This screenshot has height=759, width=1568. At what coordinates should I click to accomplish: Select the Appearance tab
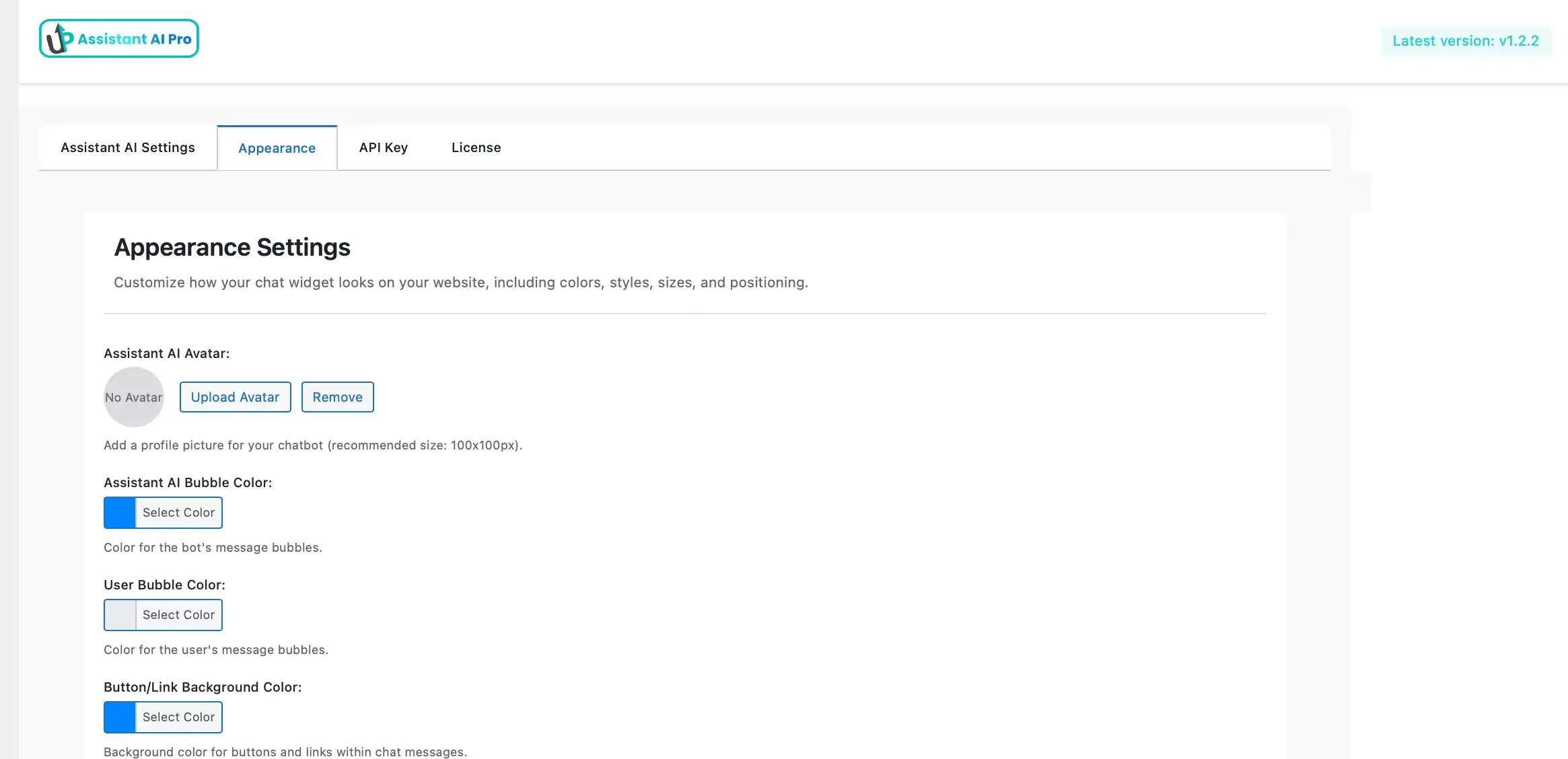pyautogui.click(x=277, y=148)
